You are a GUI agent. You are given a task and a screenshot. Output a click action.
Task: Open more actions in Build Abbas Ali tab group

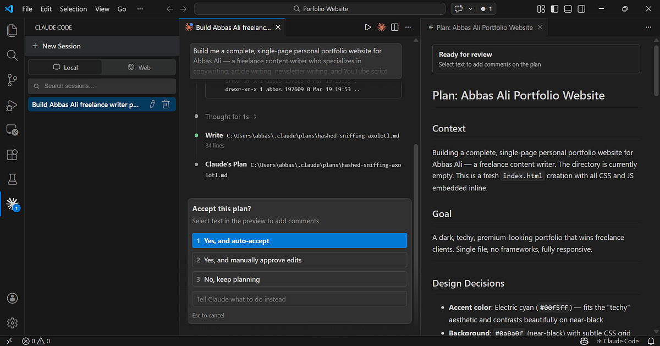[408, 27]
